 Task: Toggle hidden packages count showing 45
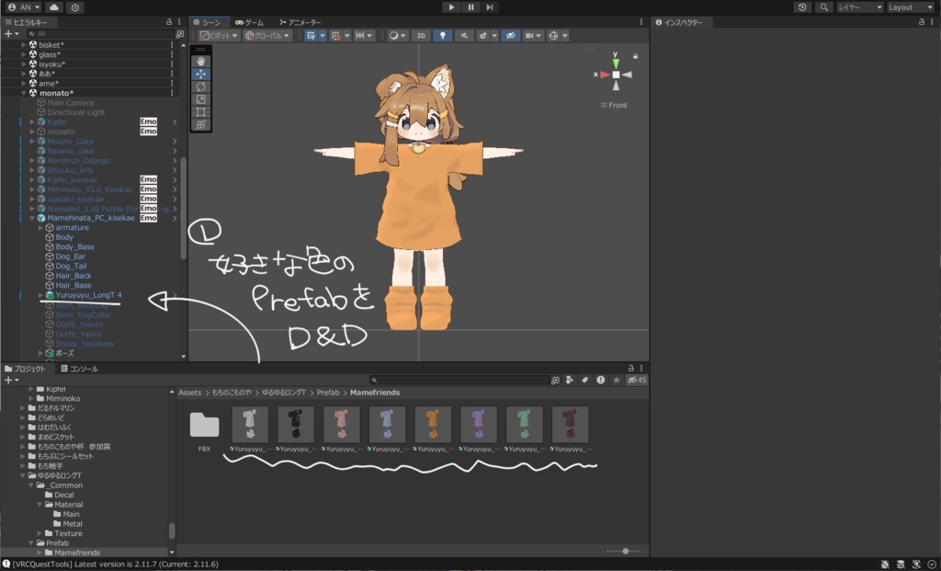coord(637,380)
